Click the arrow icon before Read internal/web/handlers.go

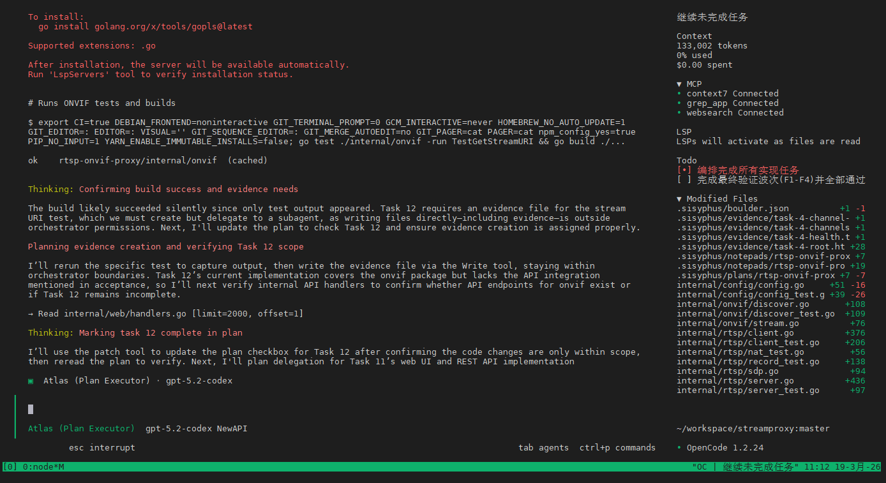pos(31,314)
